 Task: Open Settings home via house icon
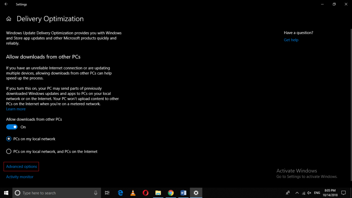point(9,19)
